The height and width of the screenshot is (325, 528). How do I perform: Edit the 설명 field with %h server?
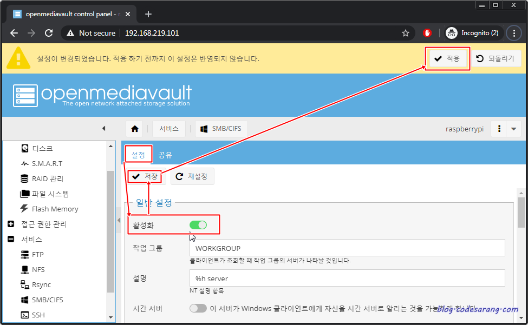click(x=347, y=278)
